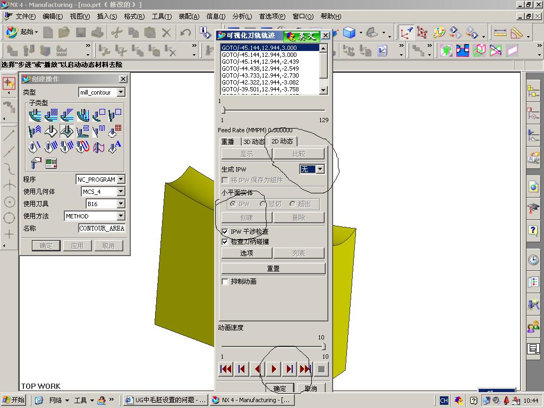
Task: Click 取消 in 创建操作 dialog
Action: tap(108, 245)
